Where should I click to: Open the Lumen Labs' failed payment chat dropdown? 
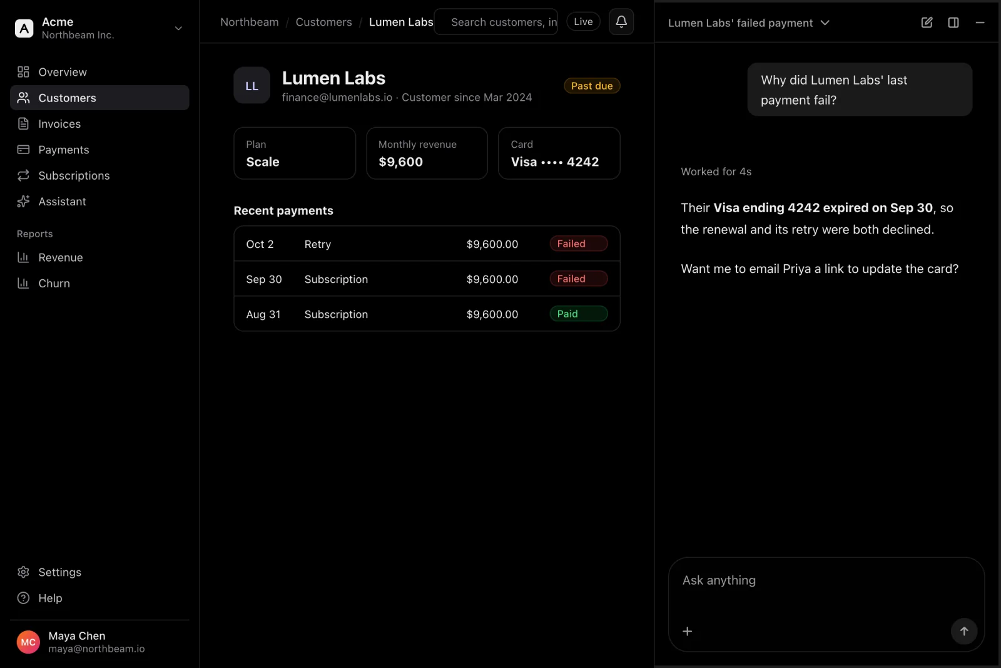click(749, 23)
